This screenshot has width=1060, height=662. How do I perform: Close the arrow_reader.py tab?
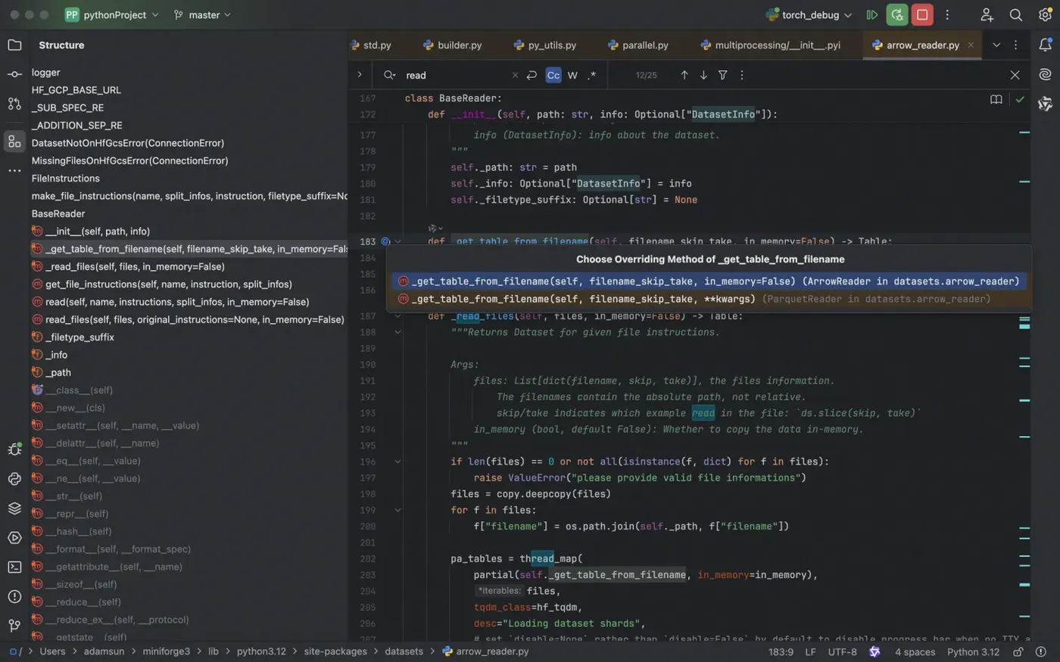tap(971, 45)
